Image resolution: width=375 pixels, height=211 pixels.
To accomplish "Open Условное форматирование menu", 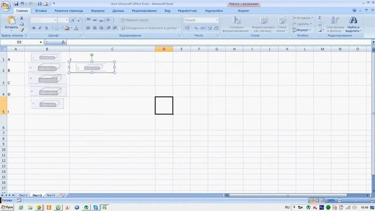I will tap(236, 24).
